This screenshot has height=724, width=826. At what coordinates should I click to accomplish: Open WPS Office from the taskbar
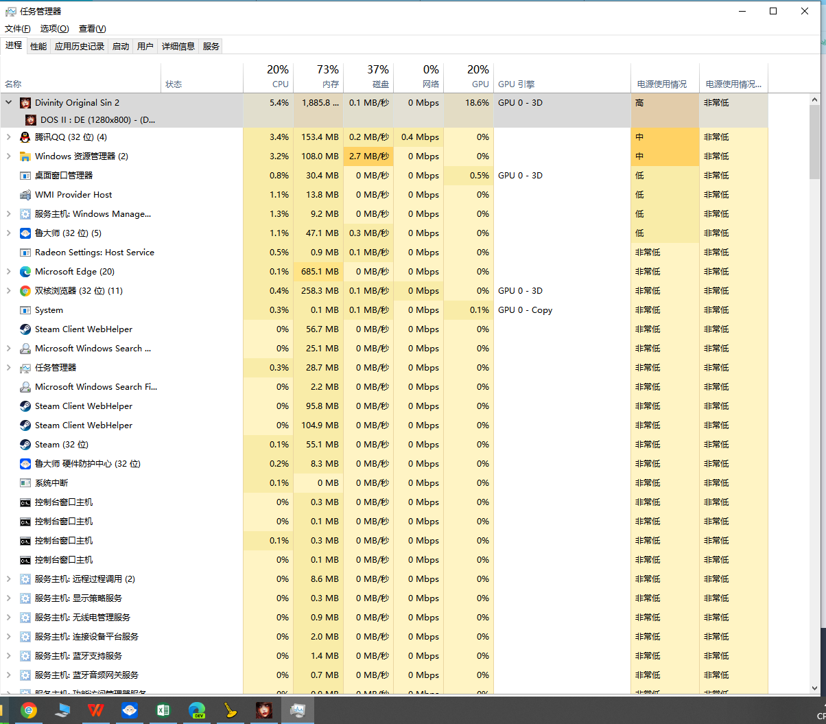(96, 710)
